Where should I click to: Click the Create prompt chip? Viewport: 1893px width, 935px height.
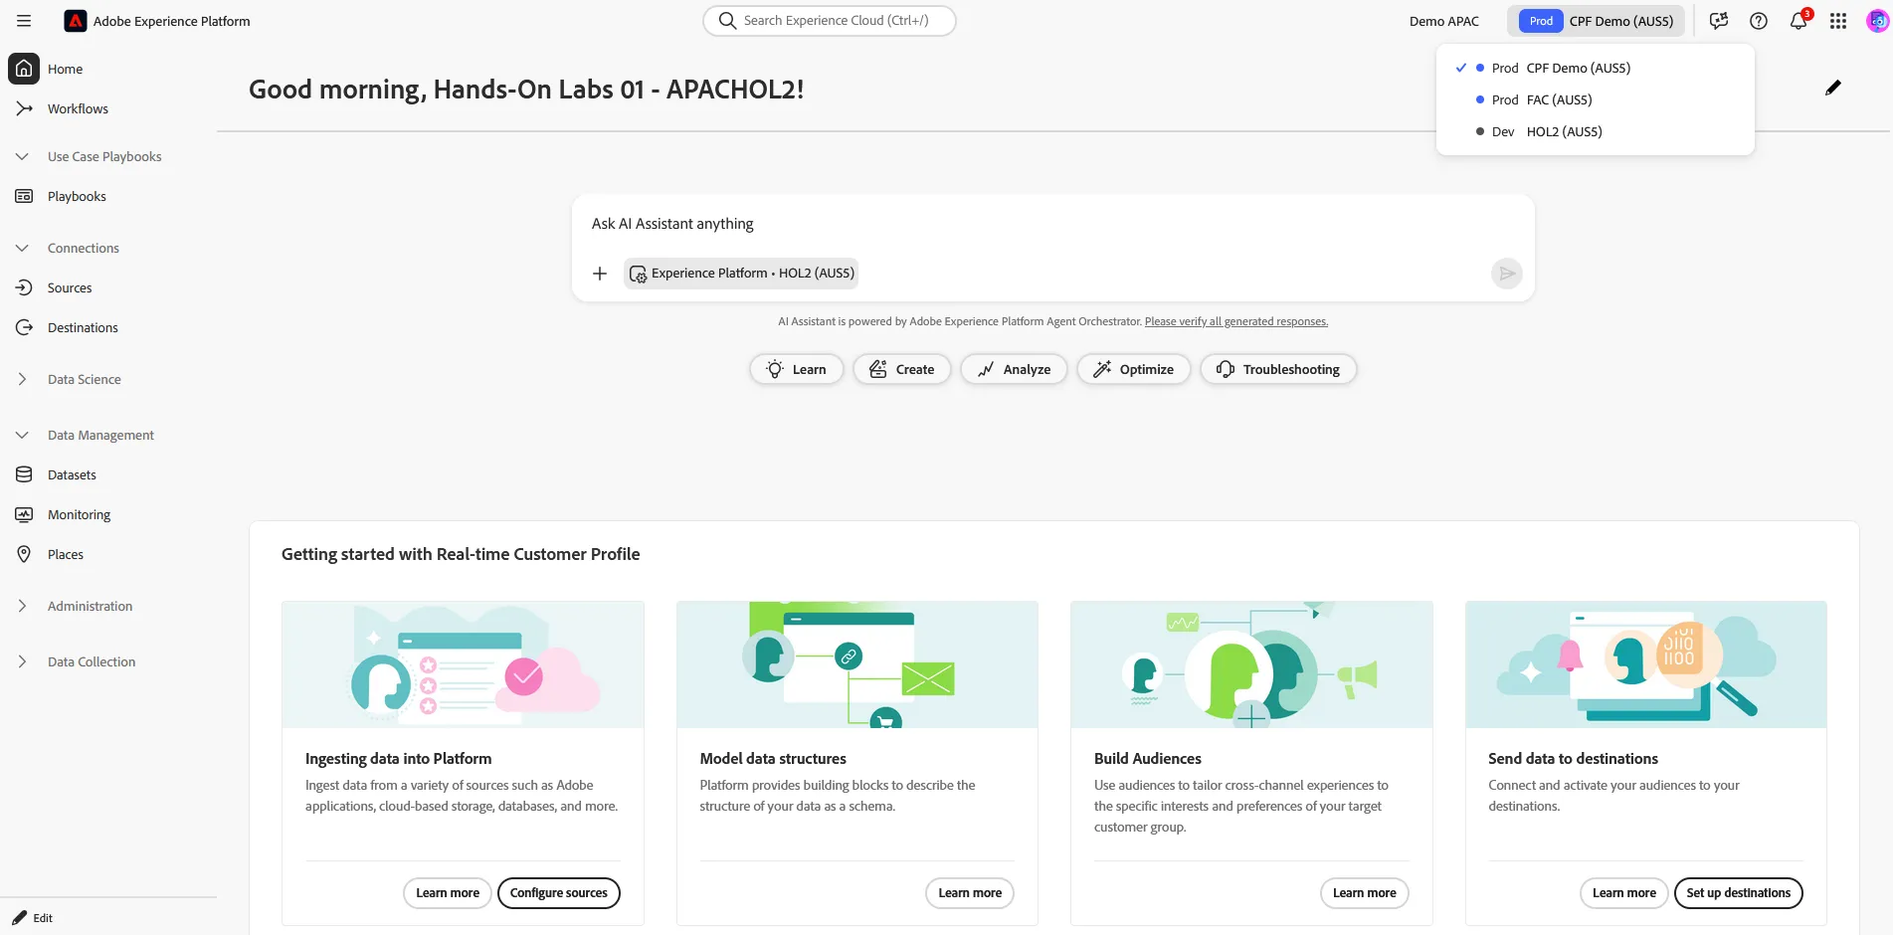pyautogui.click(x=901, y=369)
